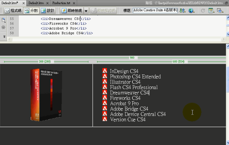Click the Refresh Design View icon
229x145 pixels.
point(203,11)
